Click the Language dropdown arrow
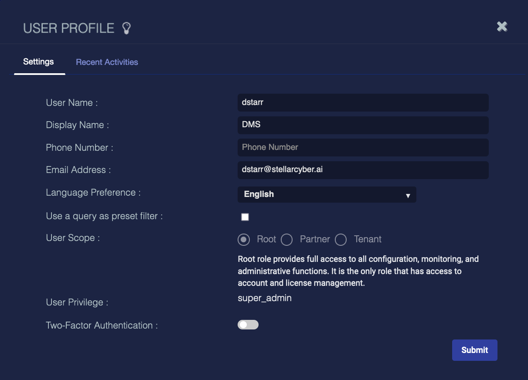Screen dimensions: 528x380 click(408, 195)
